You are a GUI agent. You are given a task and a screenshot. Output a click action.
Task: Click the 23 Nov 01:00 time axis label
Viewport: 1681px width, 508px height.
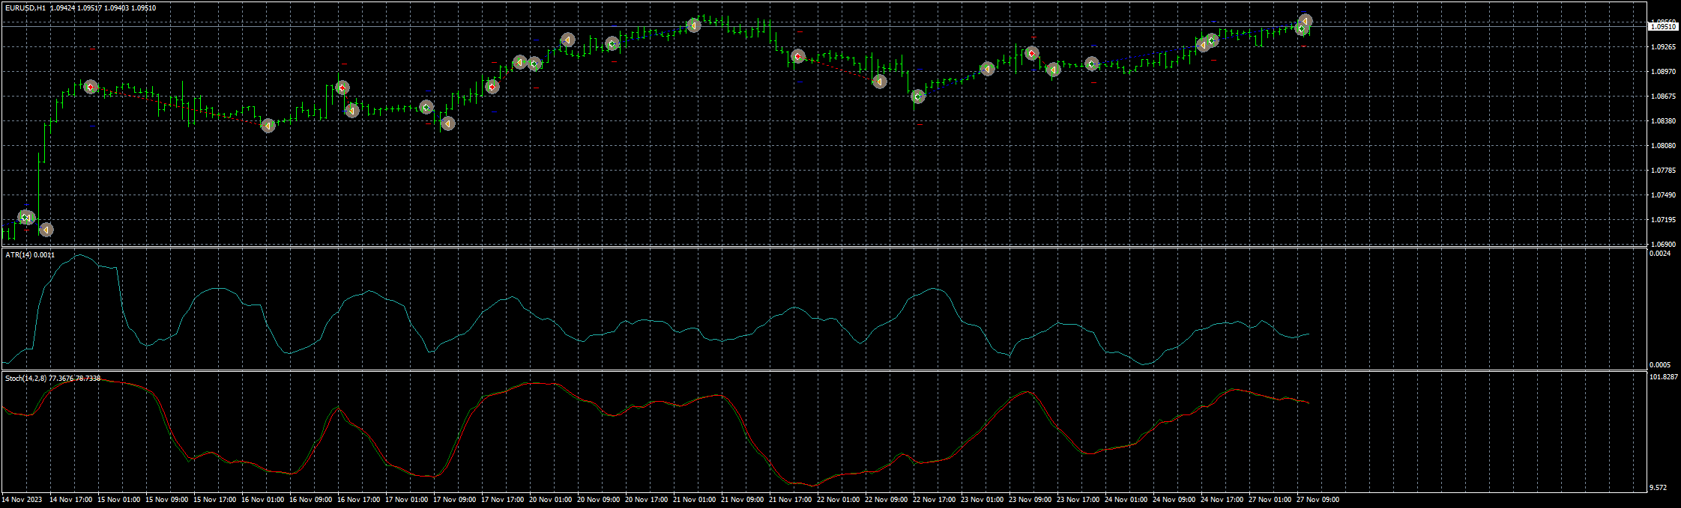982,499
